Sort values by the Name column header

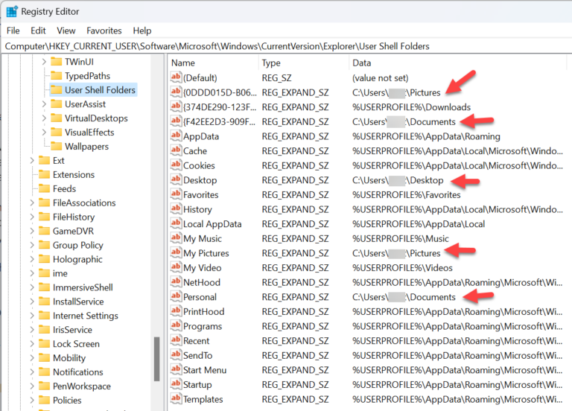pos(212,63)
